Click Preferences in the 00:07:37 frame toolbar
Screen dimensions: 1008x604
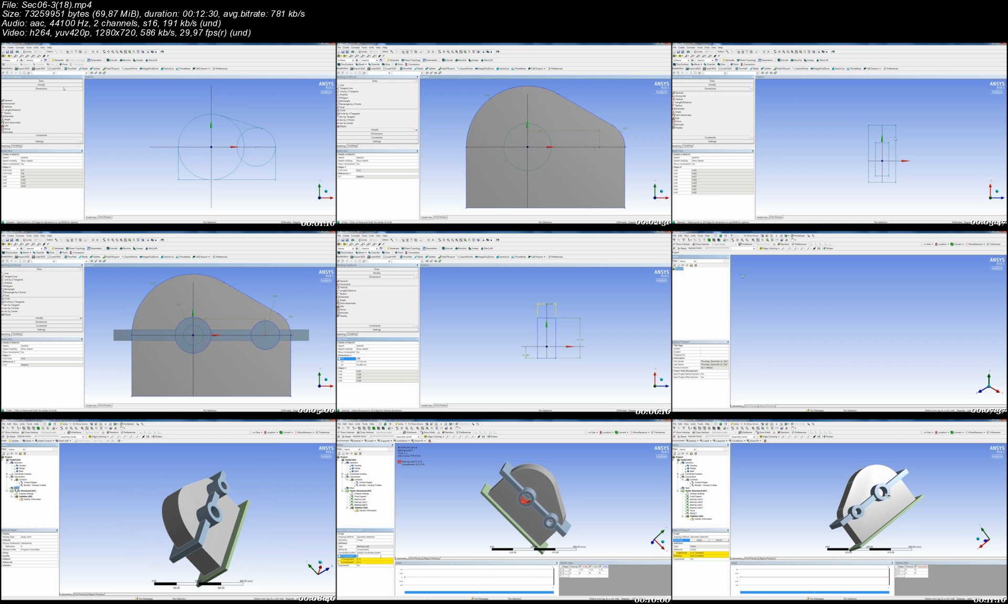coord(799,244)
